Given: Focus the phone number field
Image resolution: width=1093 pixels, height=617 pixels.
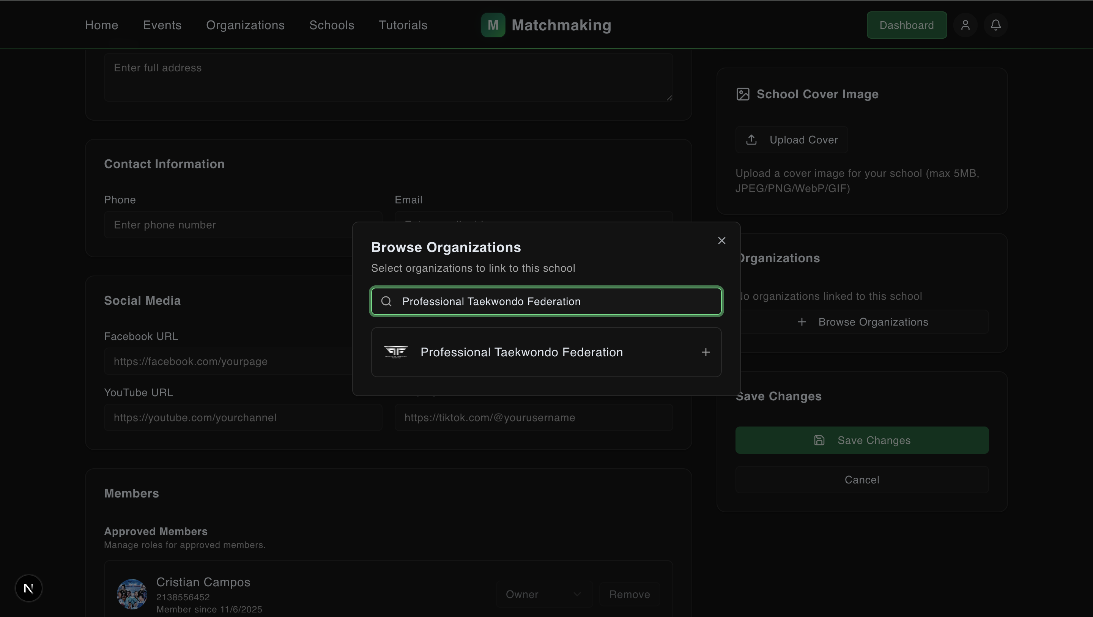Looking at the screenshot, I should (x=243, y=225).
